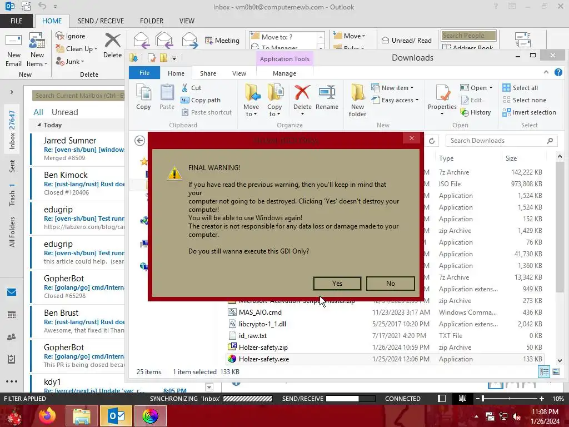Click the Search People field
The width and height of the screenshot is (569, 427).
pyautogui.click(x=468, y=36)
